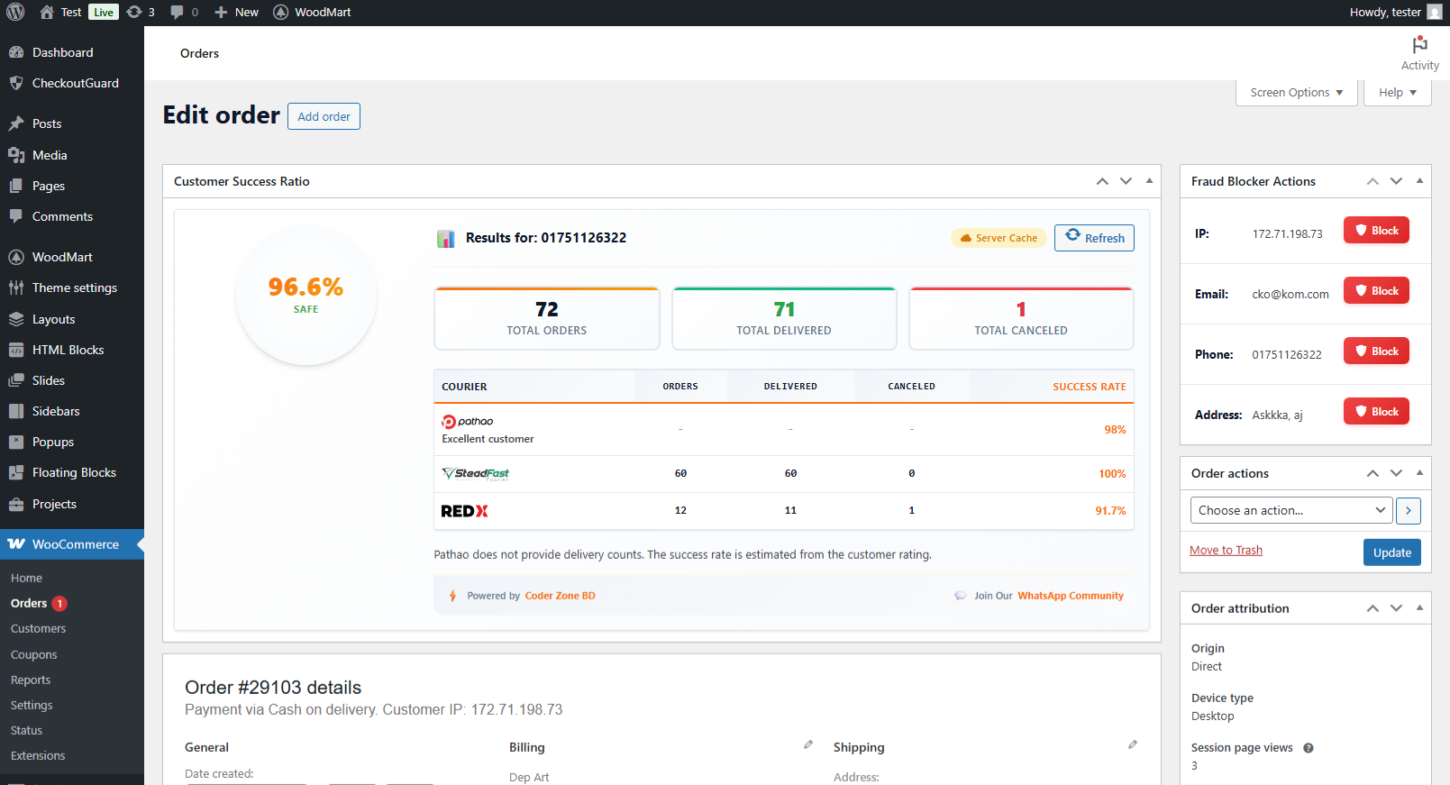Edit shipping details with pencil icon
This screenshot has height=785, width=1450.
(1133, 744)
